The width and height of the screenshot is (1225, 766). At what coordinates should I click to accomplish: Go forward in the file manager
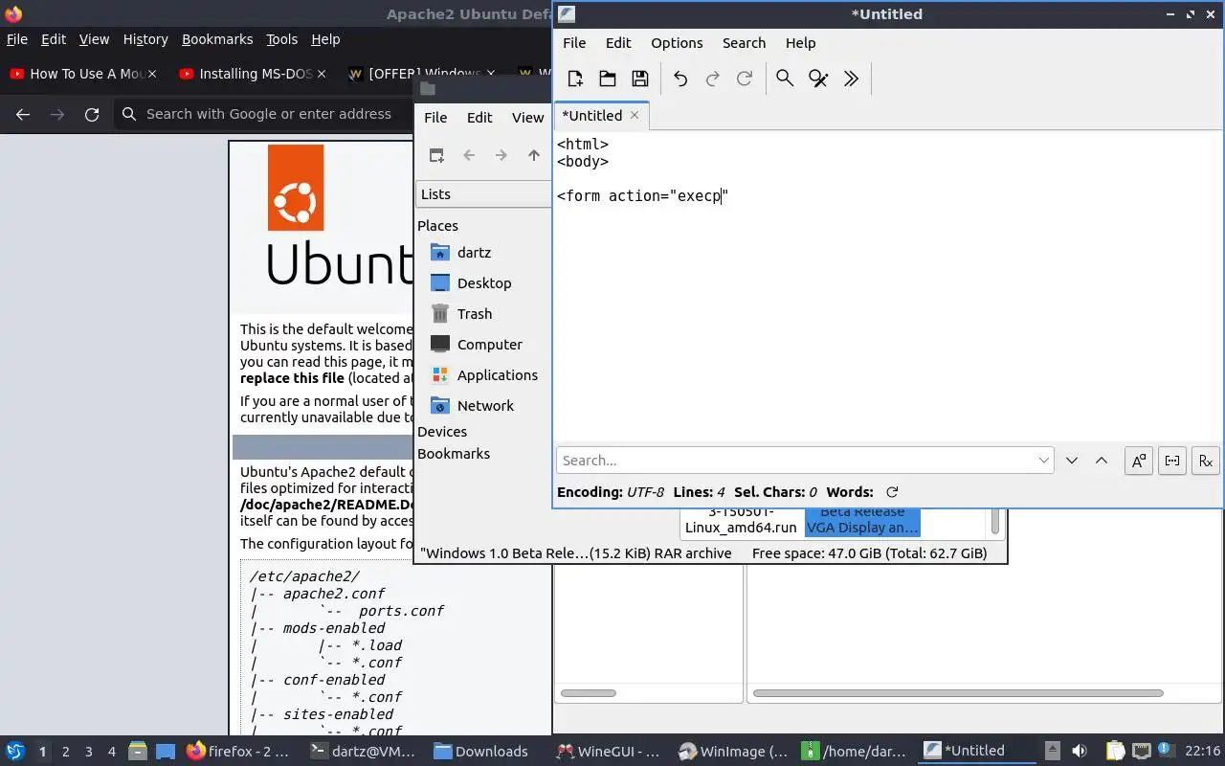tap(501, 155)
